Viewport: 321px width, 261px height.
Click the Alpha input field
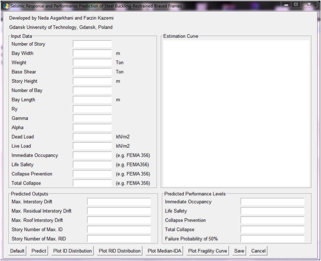click(x=92, y=128)
